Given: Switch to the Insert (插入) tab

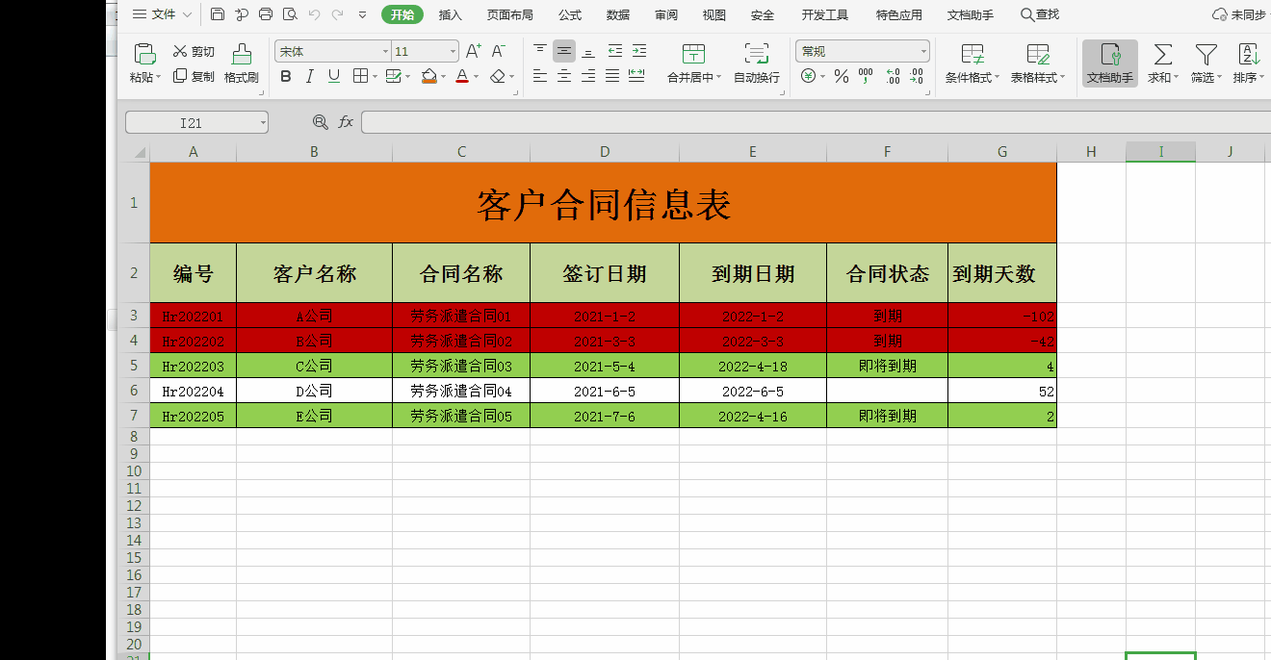Looking at the screenshot, I should (451, 14).
